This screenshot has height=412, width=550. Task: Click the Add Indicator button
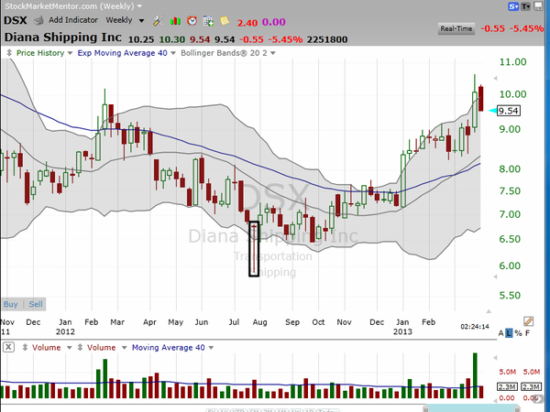click(73, 20)
